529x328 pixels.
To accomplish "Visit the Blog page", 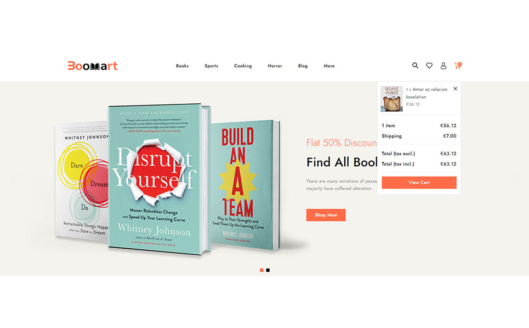I will tap(303, 66).
